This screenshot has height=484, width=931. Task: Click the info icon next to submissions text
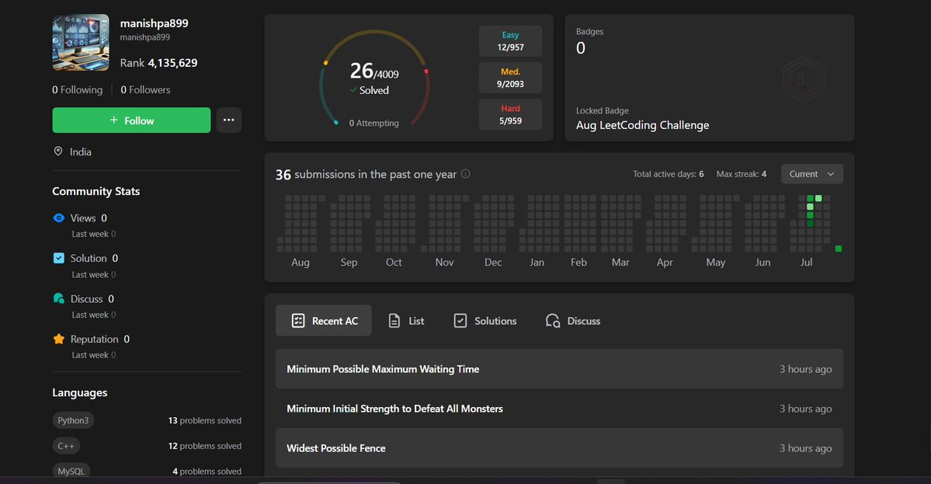click(466, 174)
